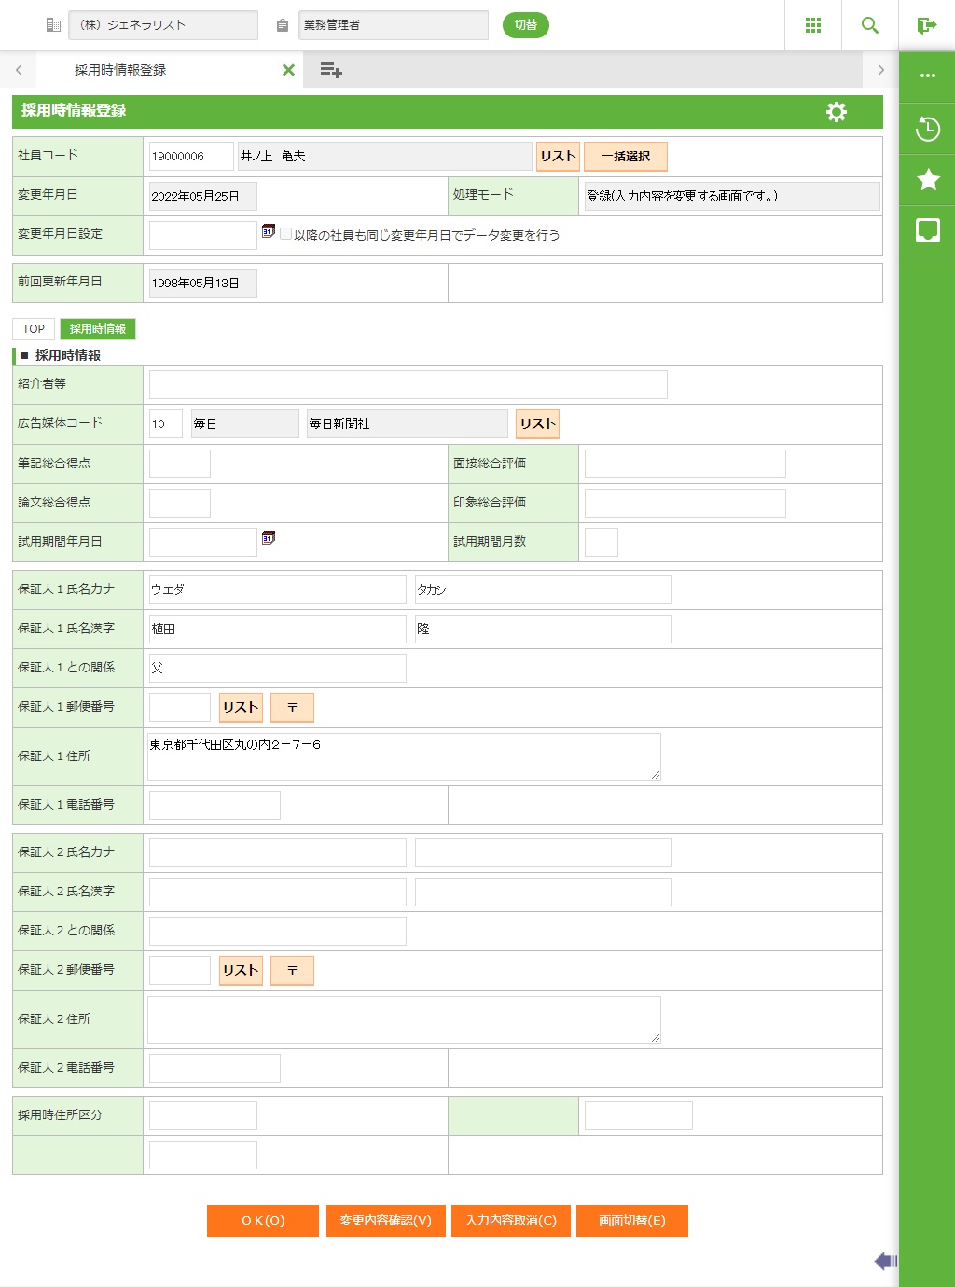Viewport: 955px width, 1287px height.
Task: Open settings gear in 採用時情報登録 header
Action: [837, 112]
